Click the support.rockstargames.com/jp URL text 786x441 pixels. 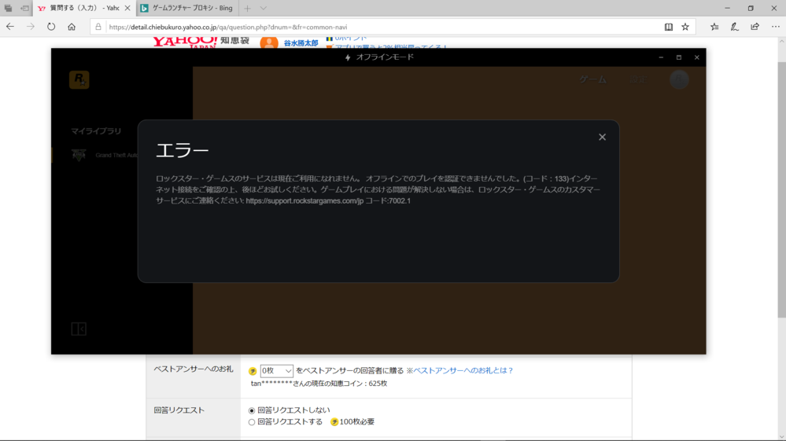(x=304, y=200)
